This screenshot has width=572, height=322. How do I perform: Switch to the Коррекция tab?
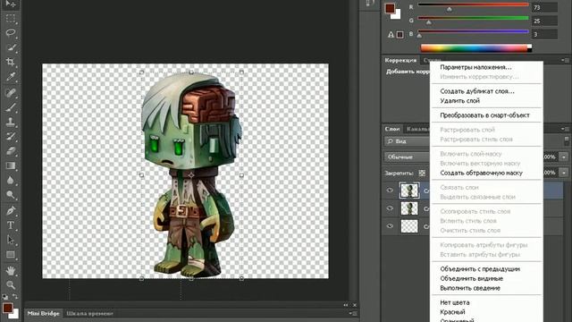click(x=400, y=60)
